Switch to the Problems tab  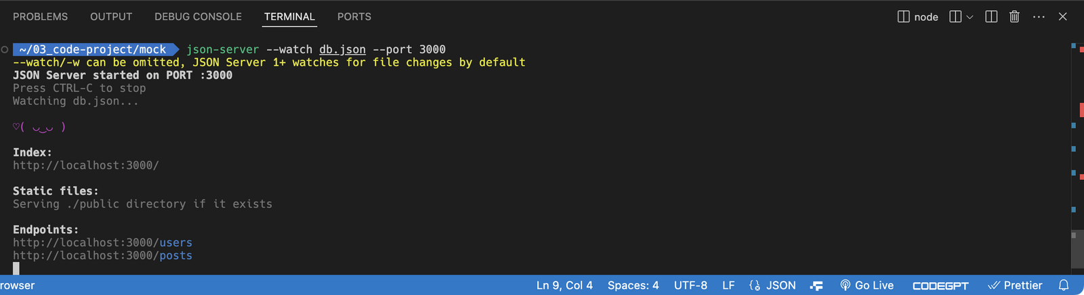tap(41, 17)
